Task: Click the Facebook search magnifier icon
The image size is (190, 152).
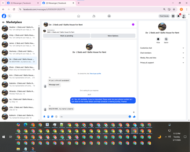Action: click(9, 16)
